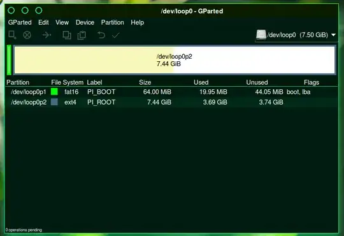The height and width of the screenshot is (236, 344).
Task: Click the Size column header
Action: (145, 82)
